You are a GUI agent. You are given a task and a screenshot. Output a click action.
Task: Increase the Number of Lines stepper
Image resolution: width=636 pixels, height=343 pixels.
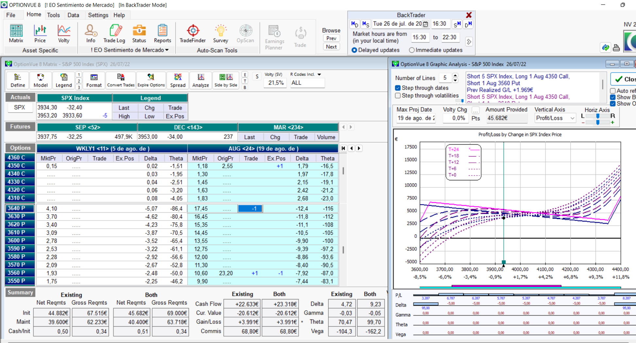[x=455, y=76]
